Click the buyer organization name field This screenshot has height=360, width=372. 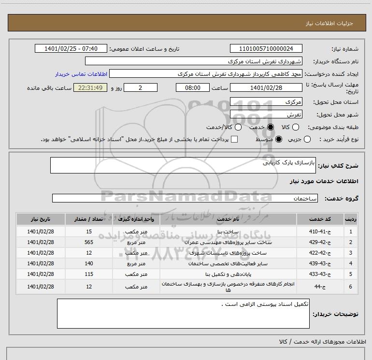[x=194, y=61]
